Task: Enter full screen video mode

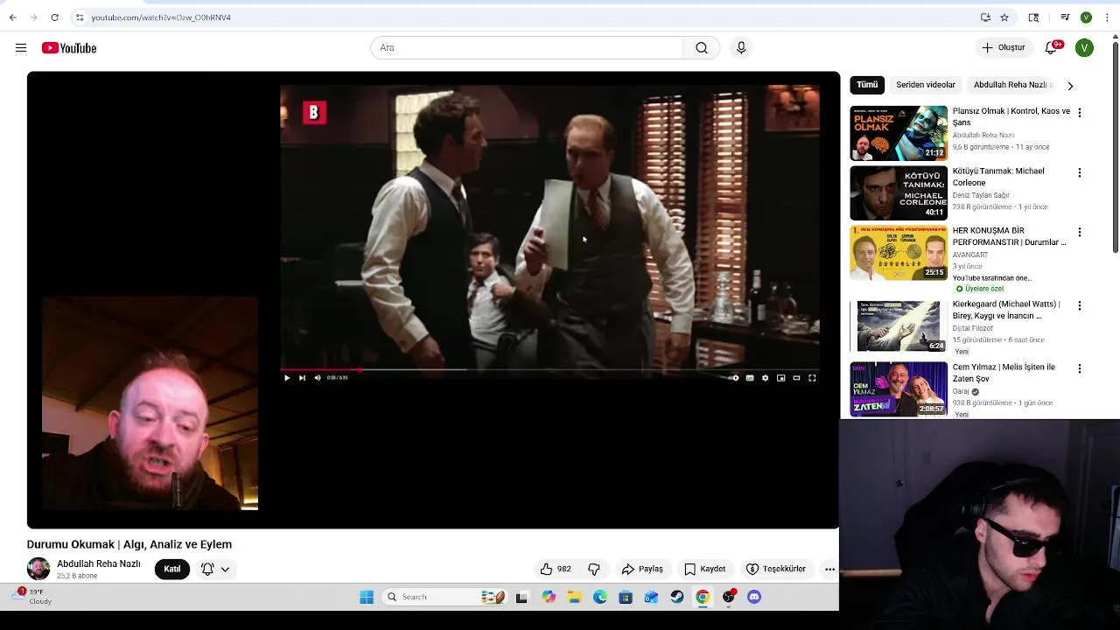Action: coord(812,378)
